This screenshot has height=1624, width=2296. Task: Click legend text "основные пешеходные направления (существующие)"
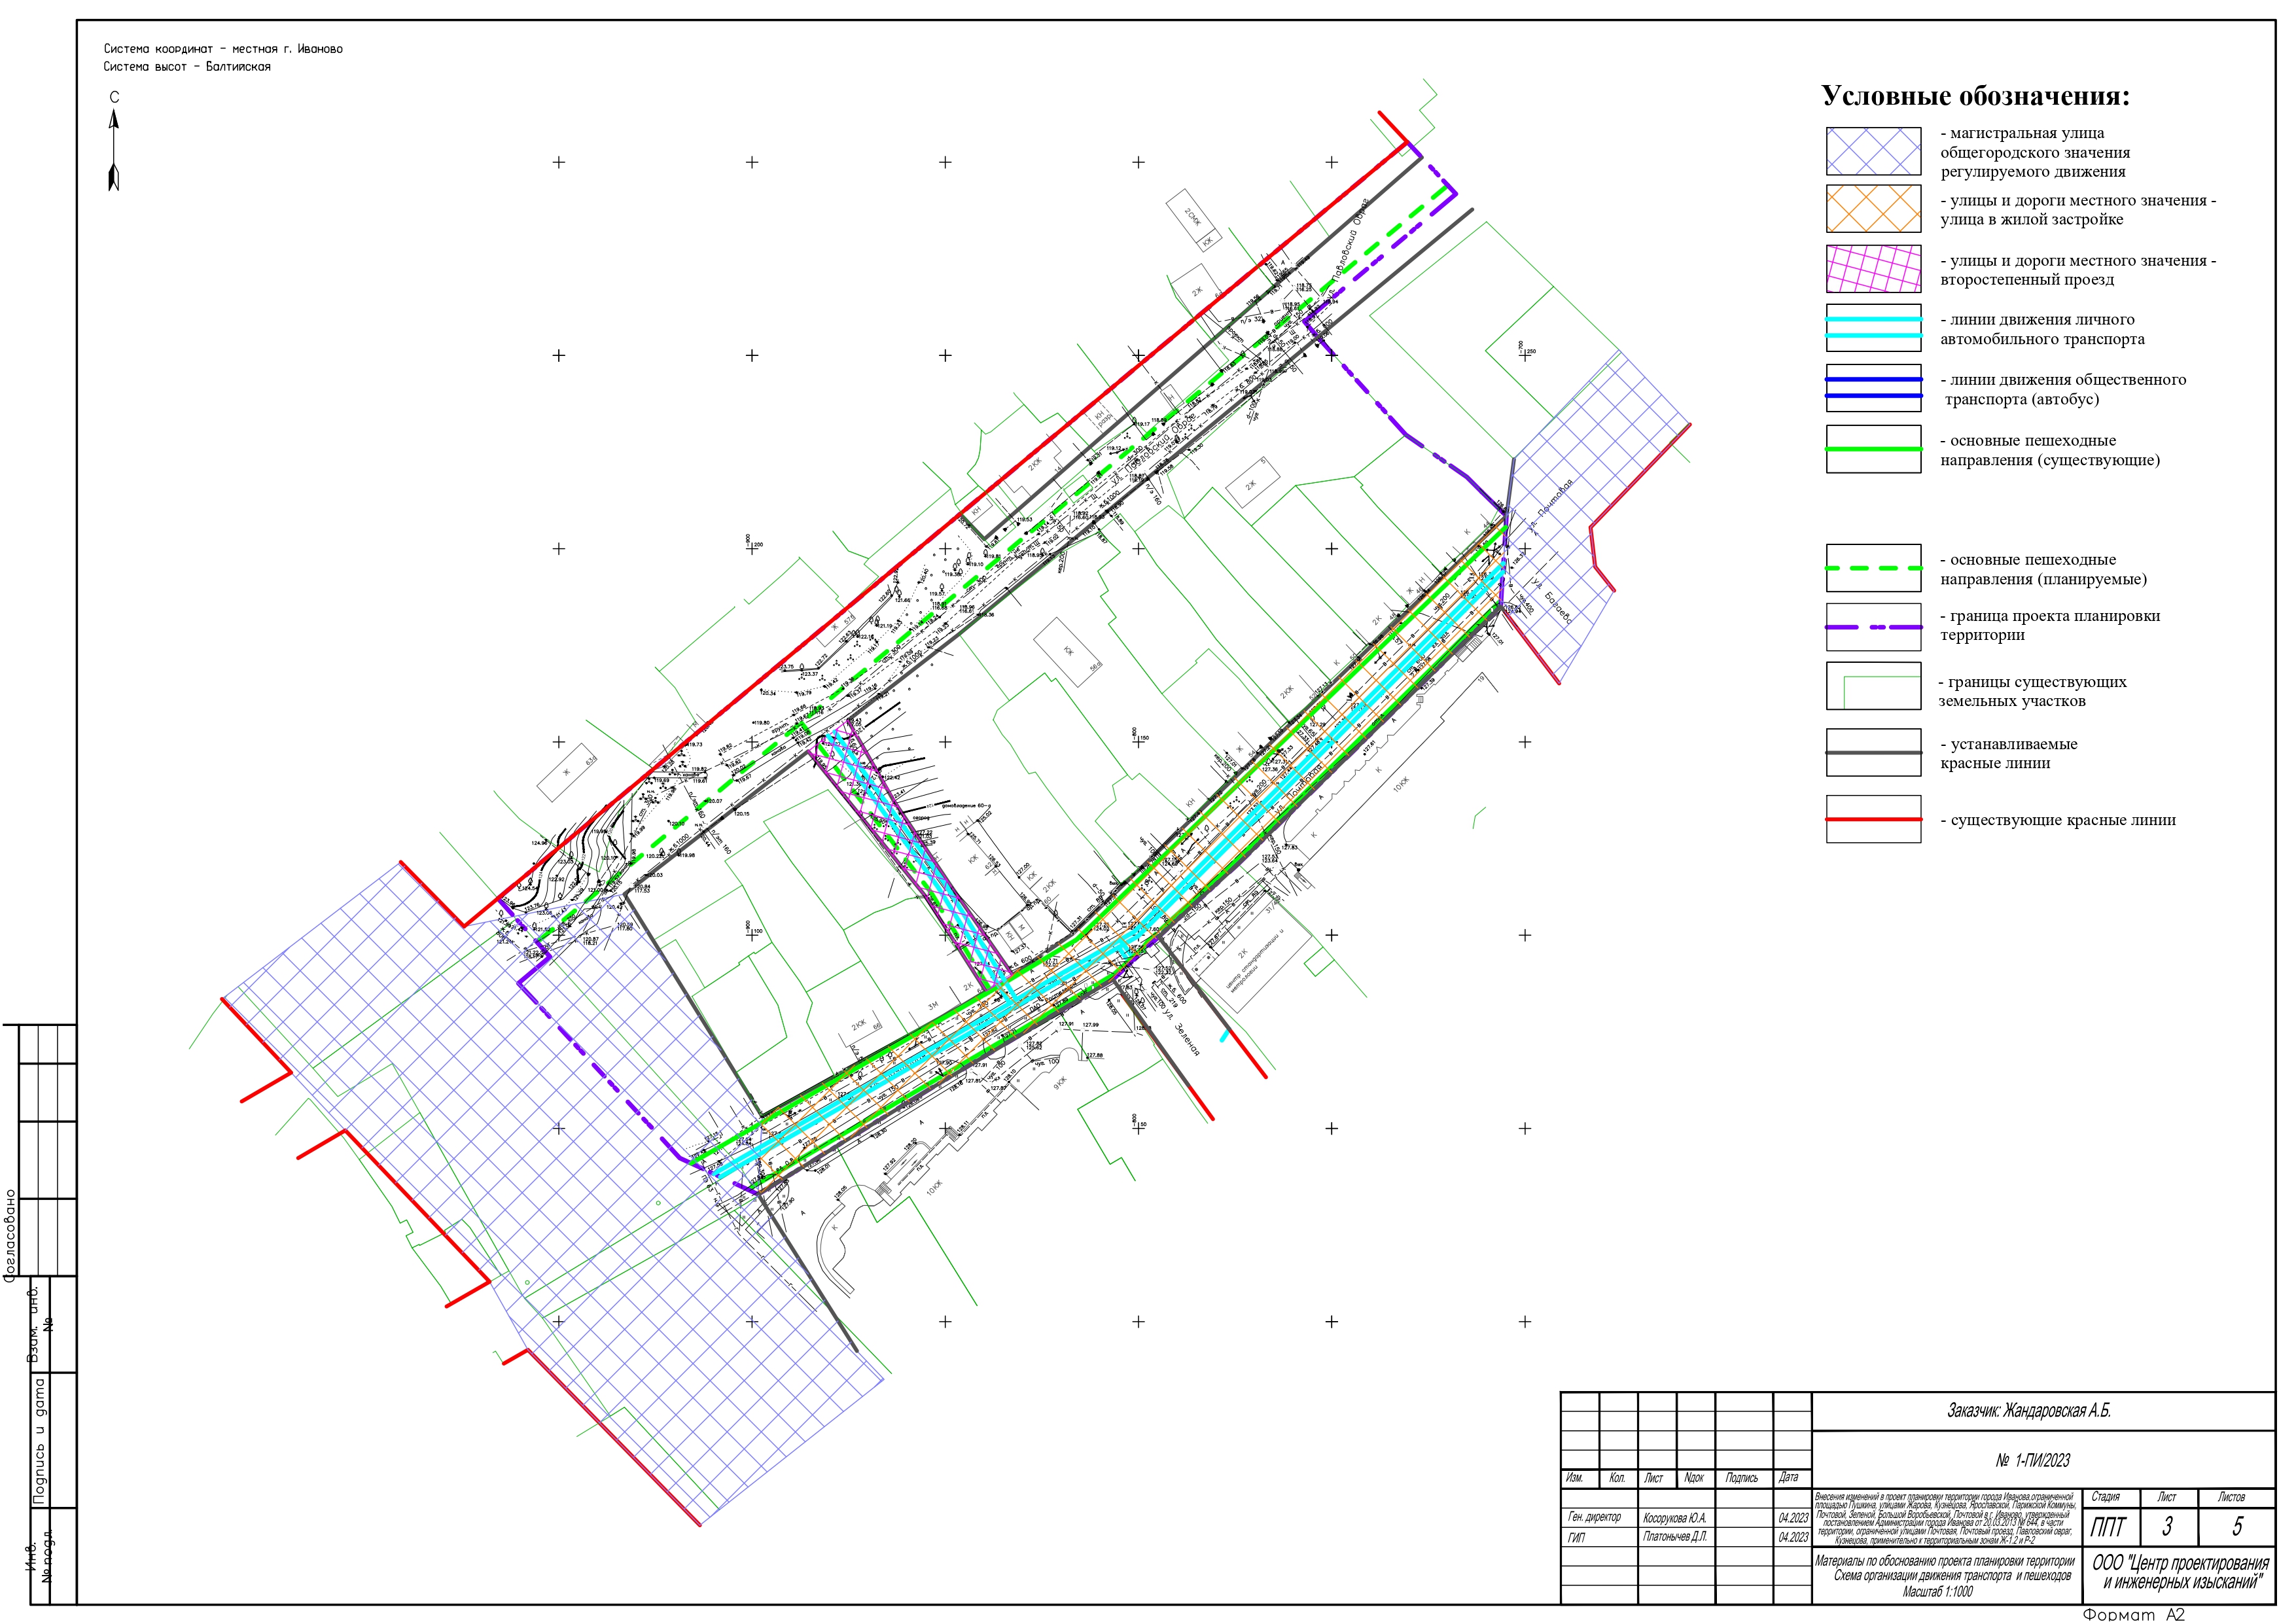[x=2050, y=450]
